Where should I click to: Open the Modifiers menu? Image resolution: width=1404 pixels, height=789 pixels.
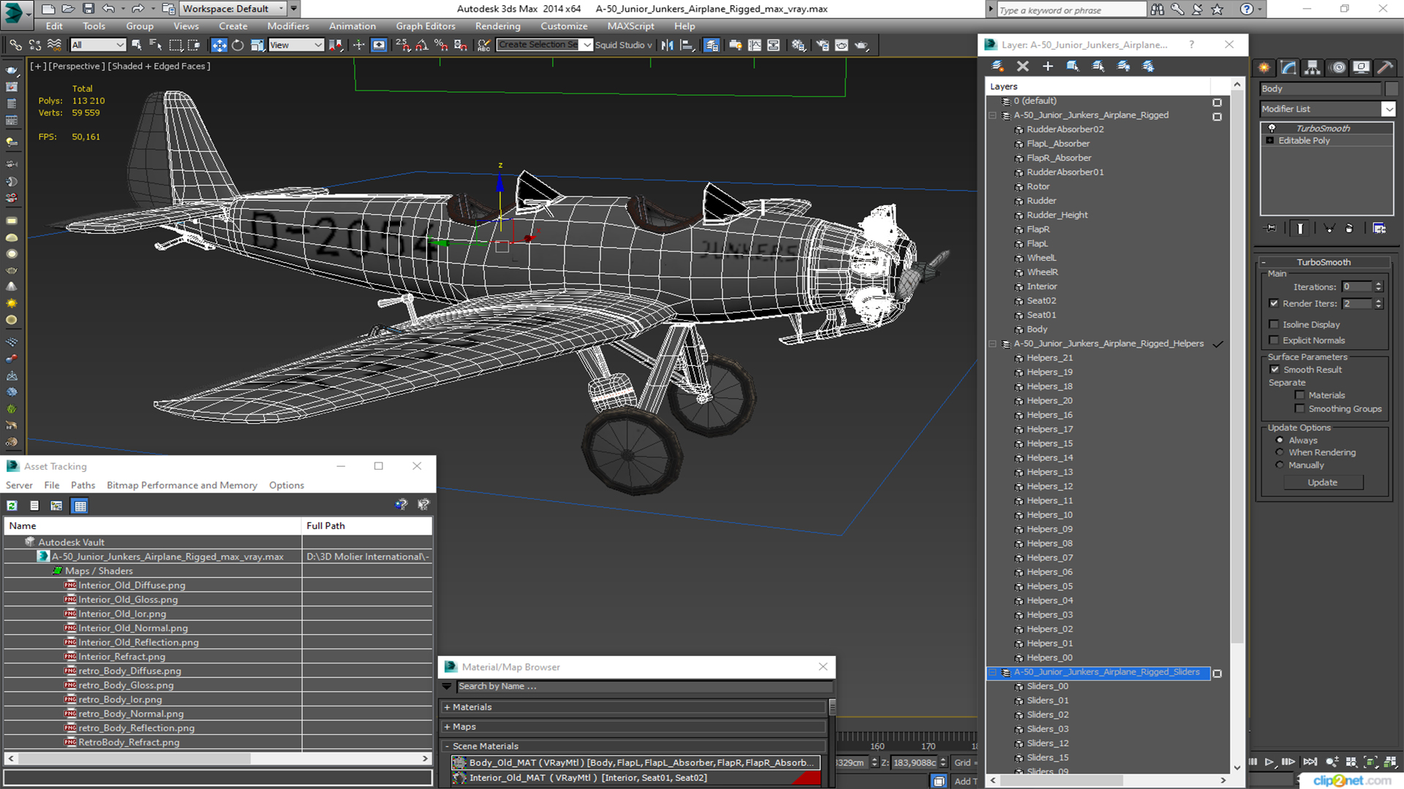(x=288, y=26)
